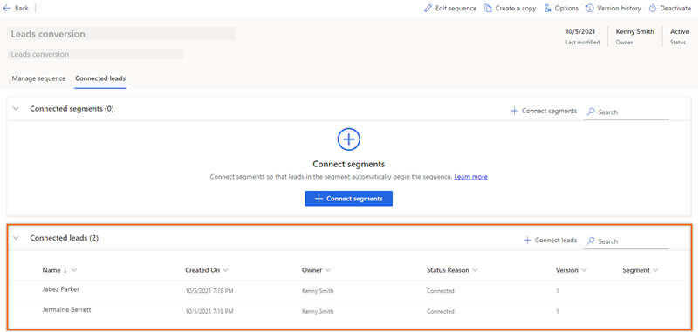Viewport: 699px width, 332px height.
Task: Click the Deactivate power icon
Action: pos(652,8)
